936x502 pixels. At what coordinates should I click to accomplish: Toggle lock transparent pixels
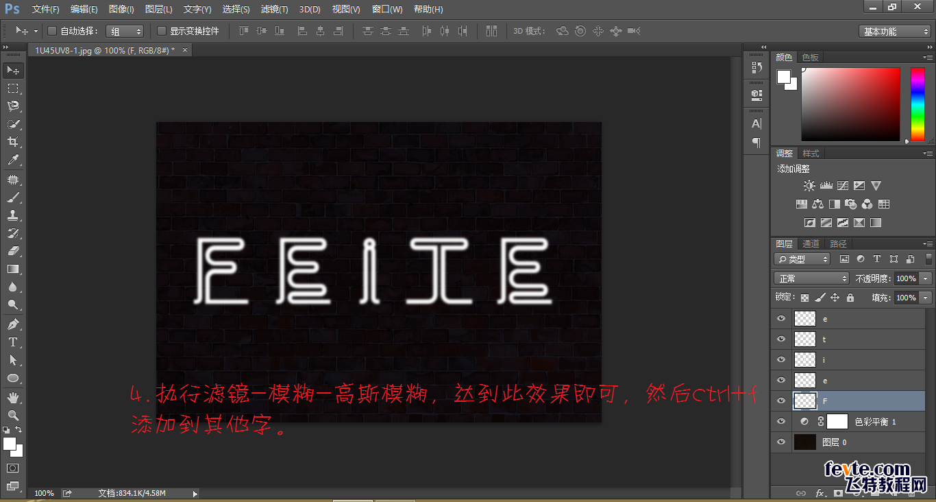pyautogui.click(x=805, y=298)
